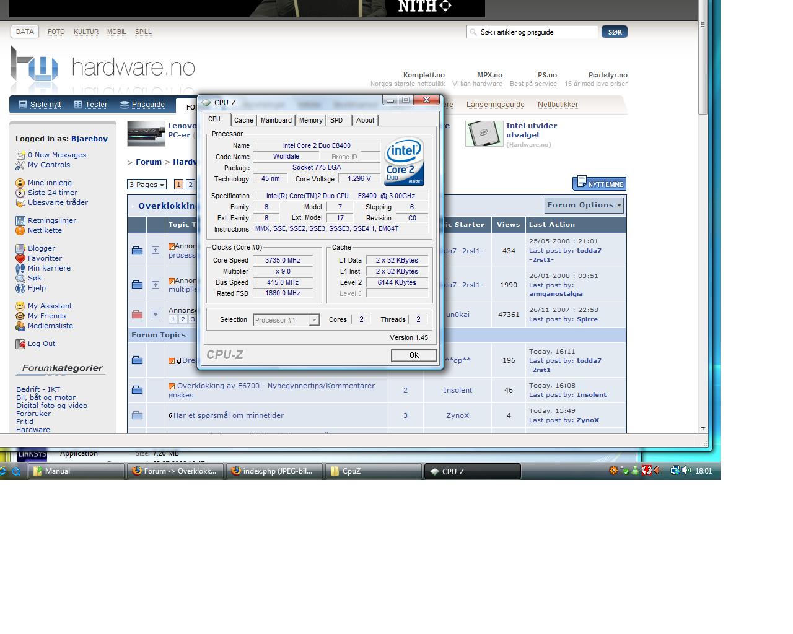Open the Mine innlegg smiley icon

coord(20,183)
